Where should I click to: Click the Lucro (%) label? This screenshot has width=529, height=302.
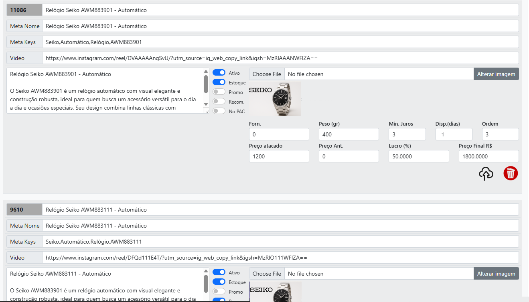(400, 146)
